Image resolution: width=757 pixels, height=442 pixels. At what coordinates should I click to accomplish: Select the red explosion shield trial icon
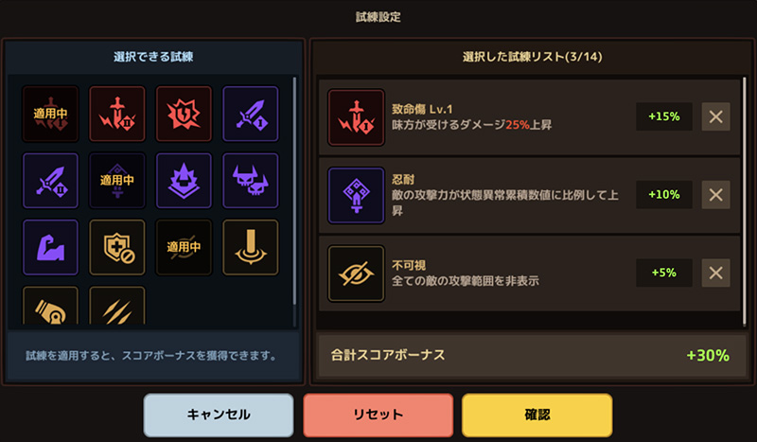[x=184, y=114]
